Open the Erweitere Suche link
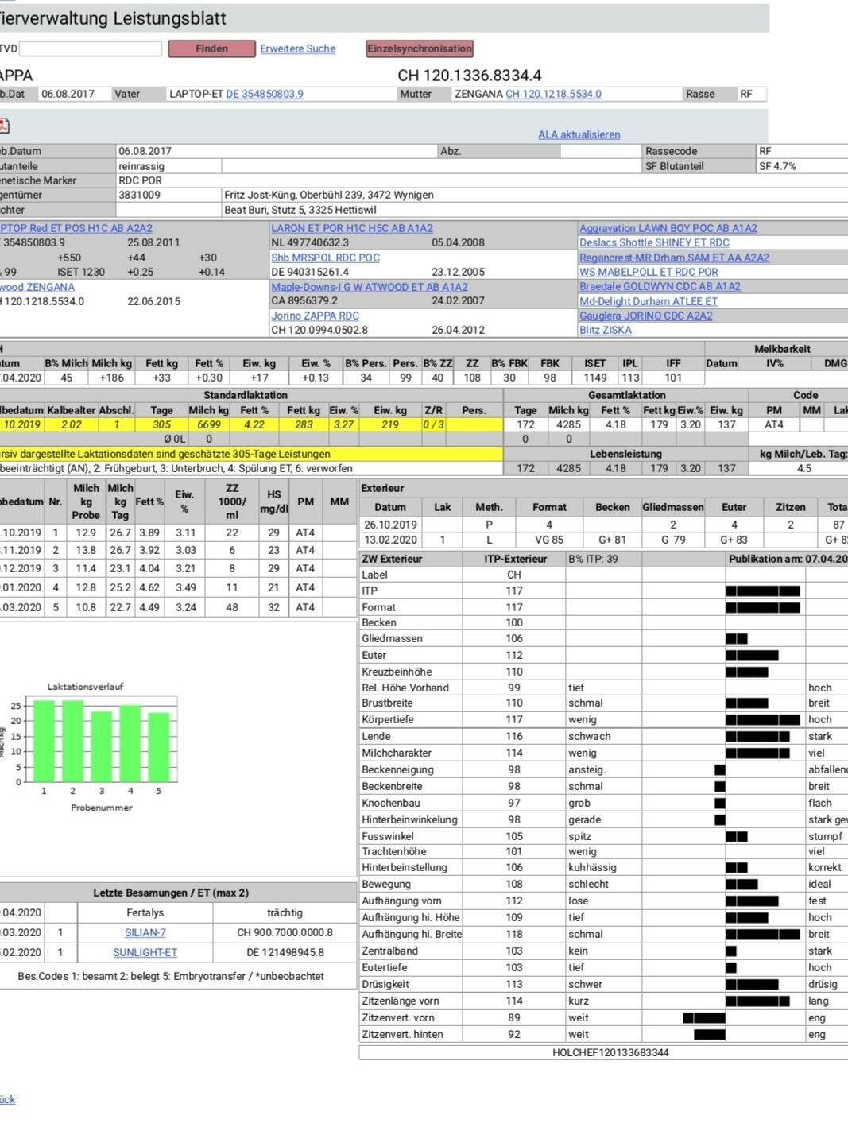Screen dimensions: 848x1131 297,49
